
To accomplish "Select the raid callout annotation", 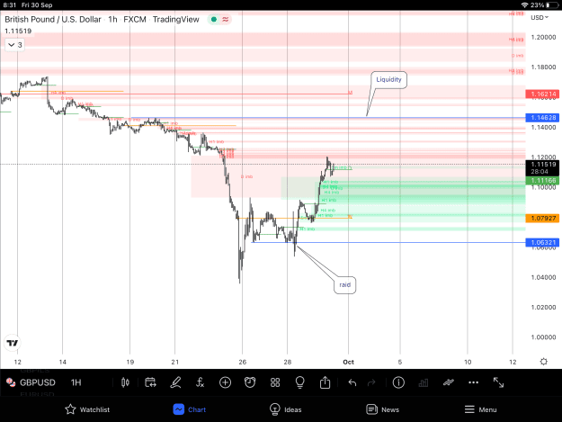I will tap(344, 285).
